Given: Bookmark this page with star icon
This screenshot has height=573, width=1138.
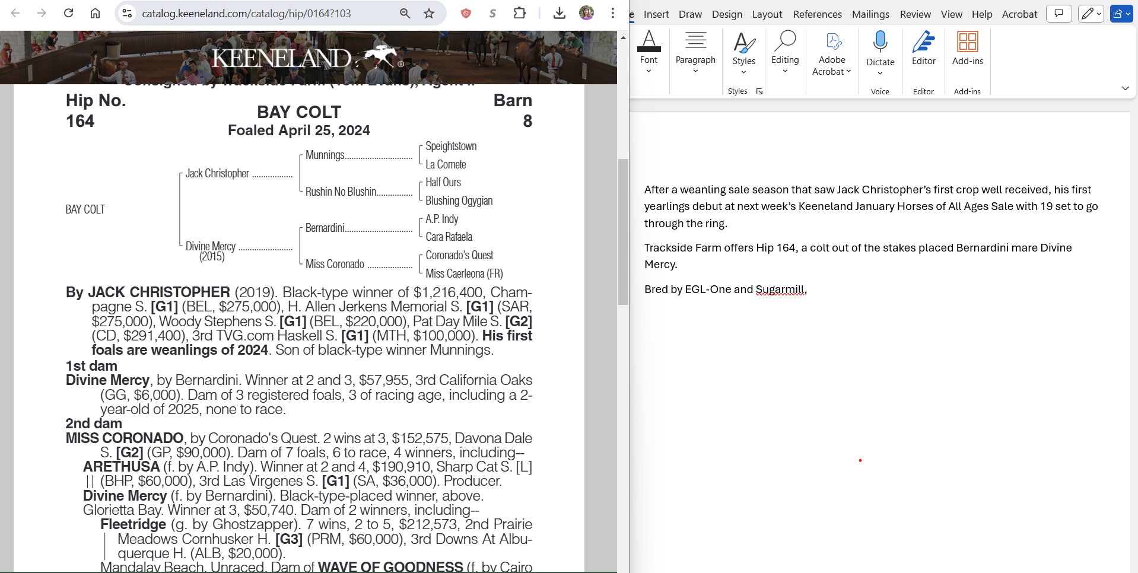Looking at the screenshot, I should click(x=429, y=13).
